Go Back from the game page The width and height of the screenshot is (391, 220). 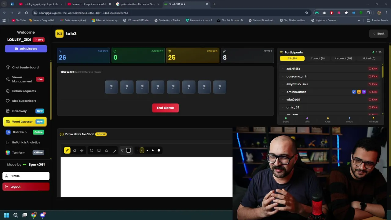[378, 34]
